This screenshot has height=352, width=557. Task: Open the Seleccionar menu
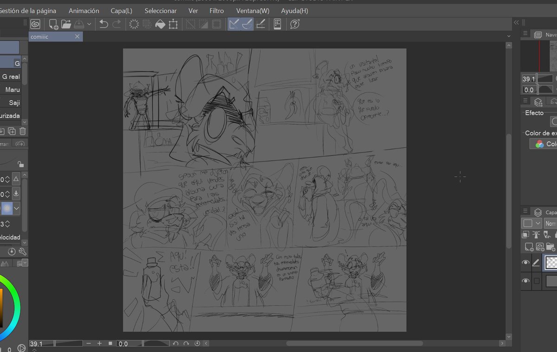click(x=161, y=11)
